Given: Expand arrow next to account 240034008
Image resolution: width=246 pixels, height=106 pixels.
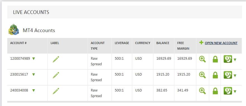Looking at the screenshot, I should [x=33, y=90].
